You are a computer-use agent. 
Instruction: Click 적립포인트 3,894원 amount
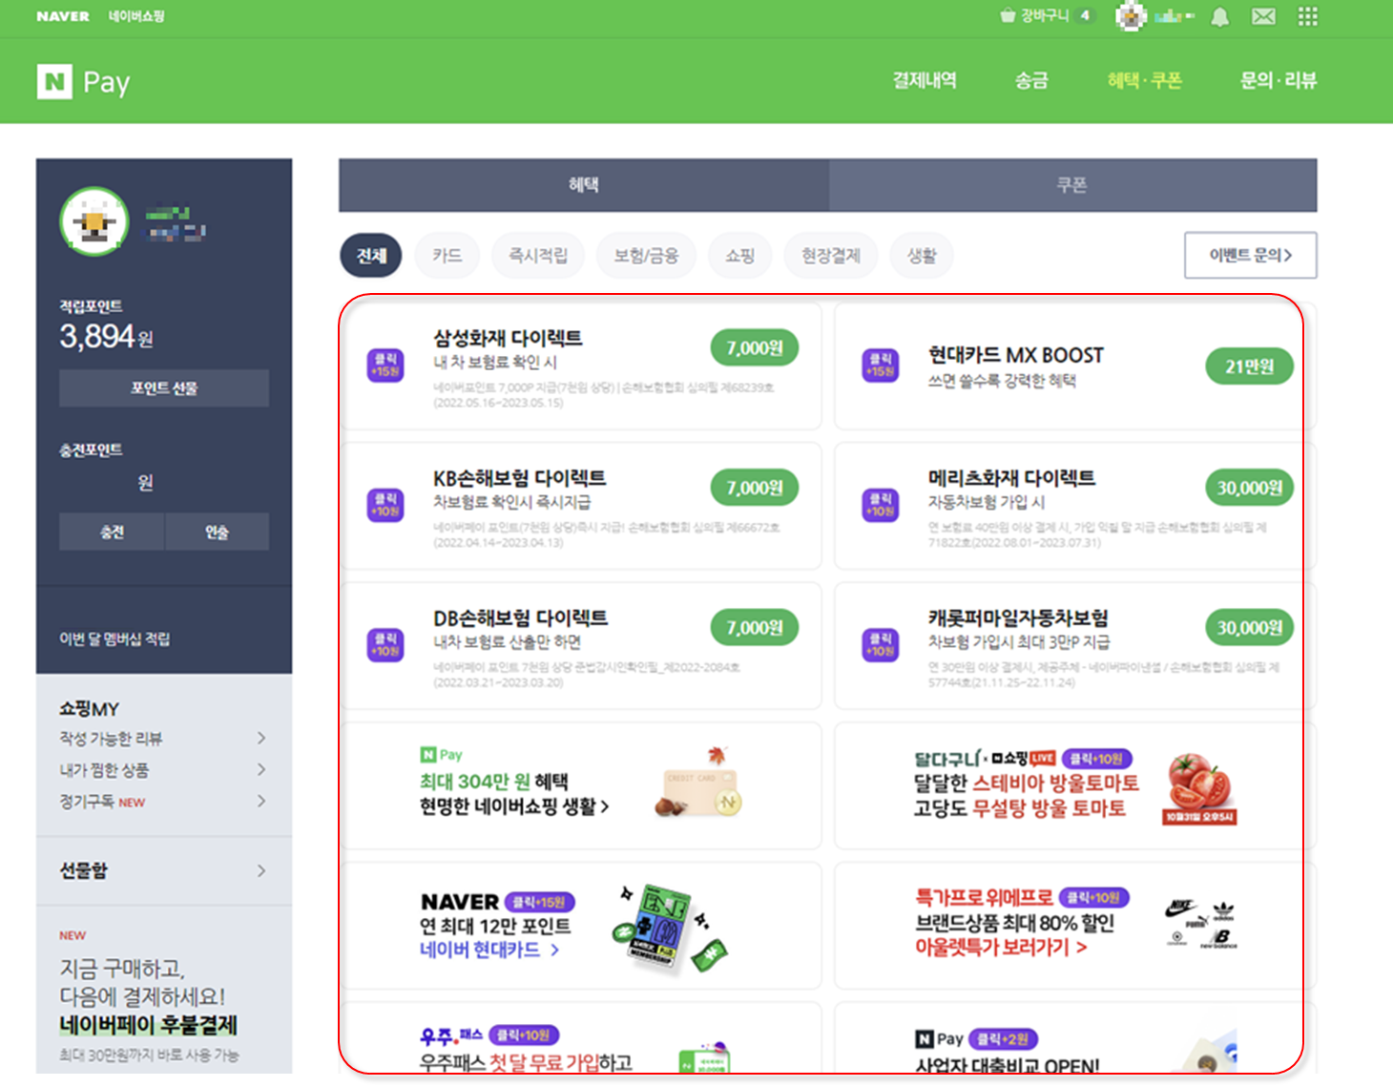click(106, 336)
